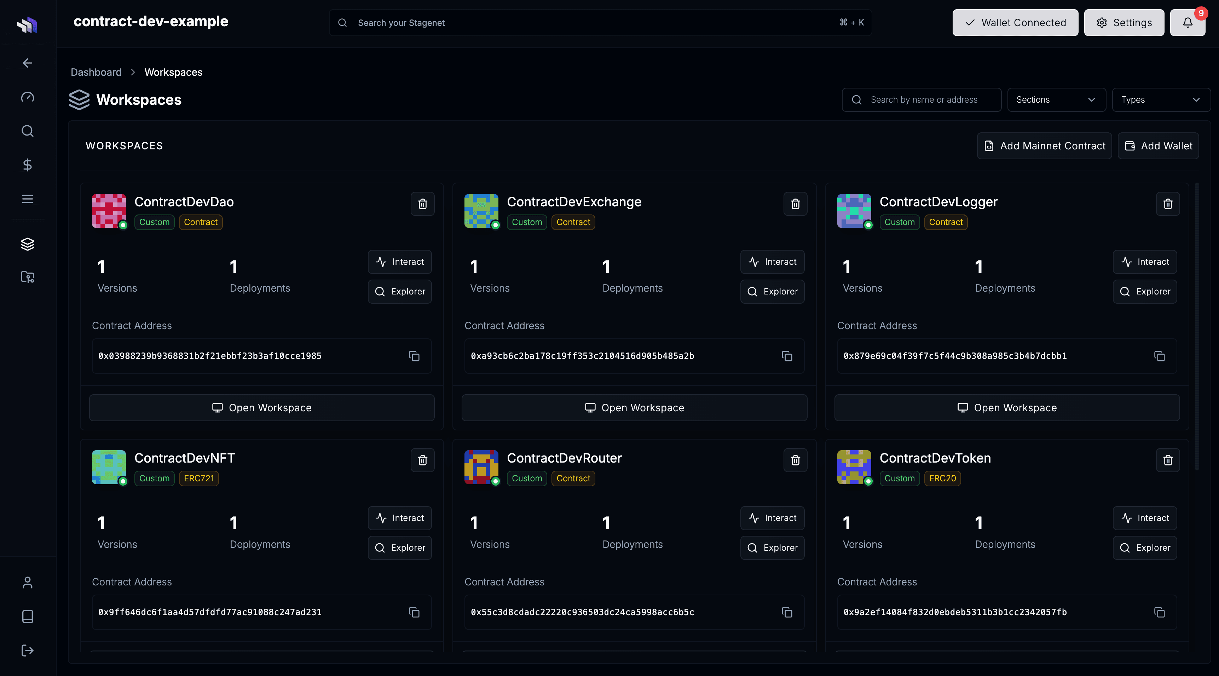Click the logout icon in the sidebar
The width and height of the screenshot is (1219, 676).
point(28,651)
